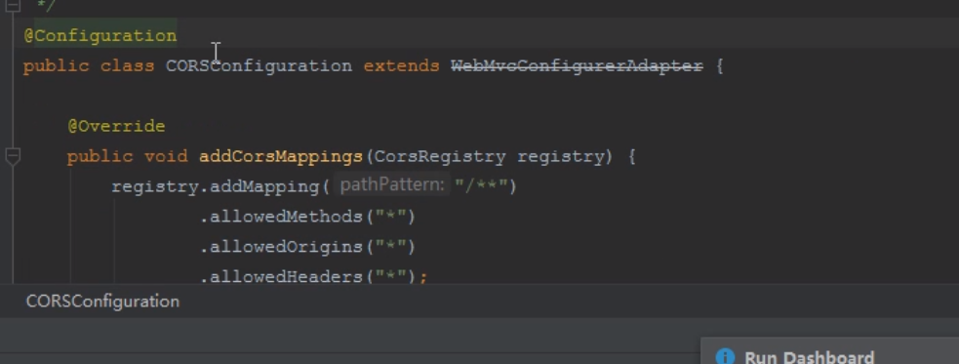This screenshot has width=959, height=364.
Task: Click the @Override annotation
Action: (x=116, y=126)
